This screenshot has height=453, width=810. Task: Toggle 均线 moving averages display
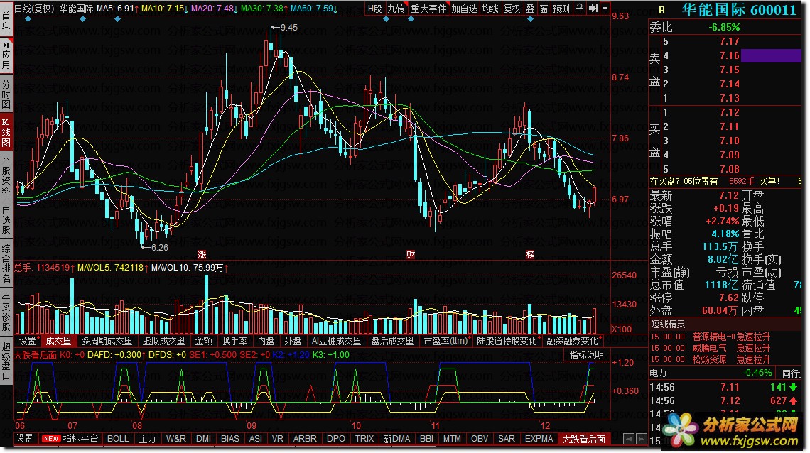click(490, 9)
